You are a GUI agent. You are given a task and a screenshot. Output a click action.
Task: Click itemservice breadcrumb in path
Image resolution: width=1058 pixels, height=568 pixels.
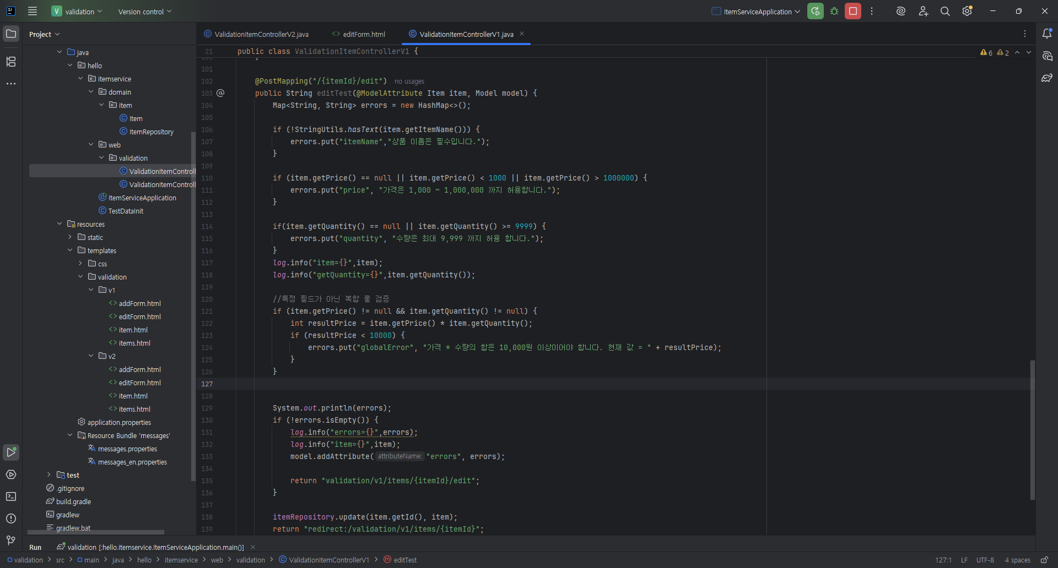pyautogui.click(x=181, y=560)
